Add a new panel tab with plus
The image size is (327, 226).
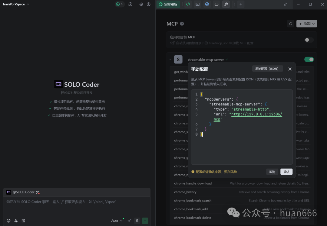coord(241,4)
